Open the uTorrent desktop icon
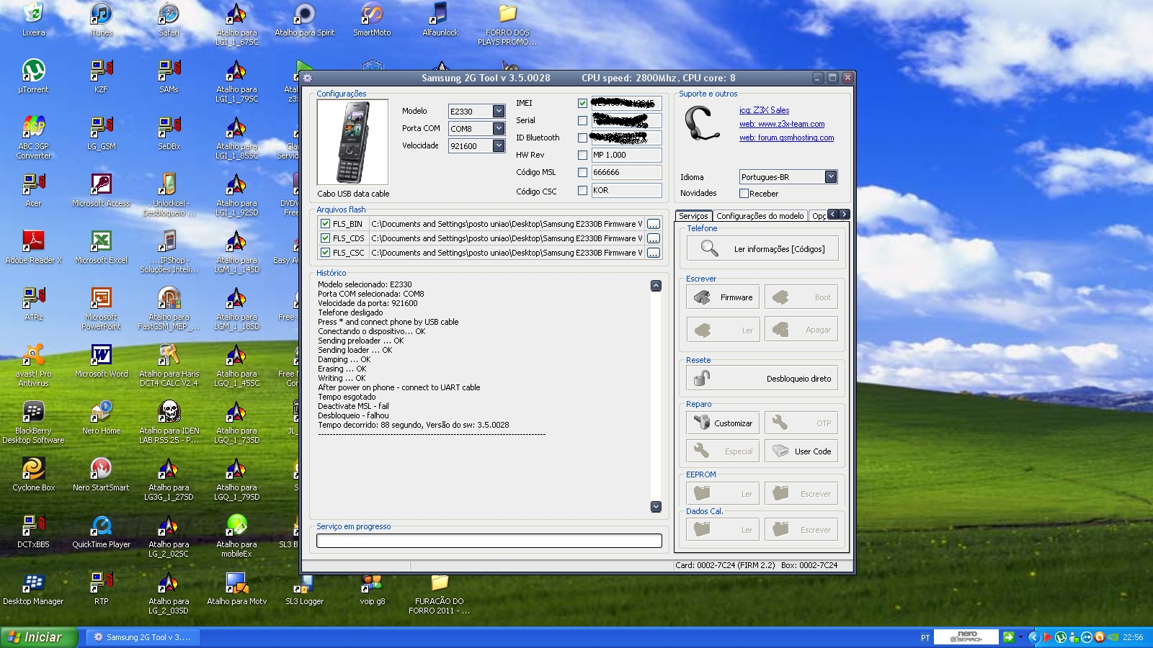Screen dimensions: 1153x648 (33, 76)
